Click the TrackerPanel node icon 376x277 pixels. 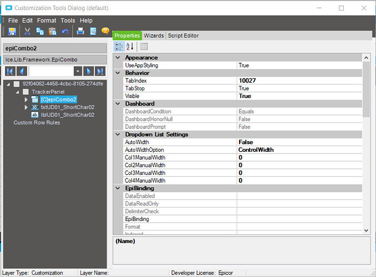pyautogui.click(x=26, y=92)
